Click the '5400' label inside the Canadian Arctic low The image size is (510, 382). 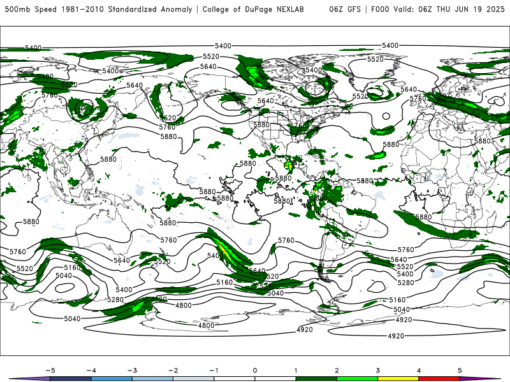(314, 70)
